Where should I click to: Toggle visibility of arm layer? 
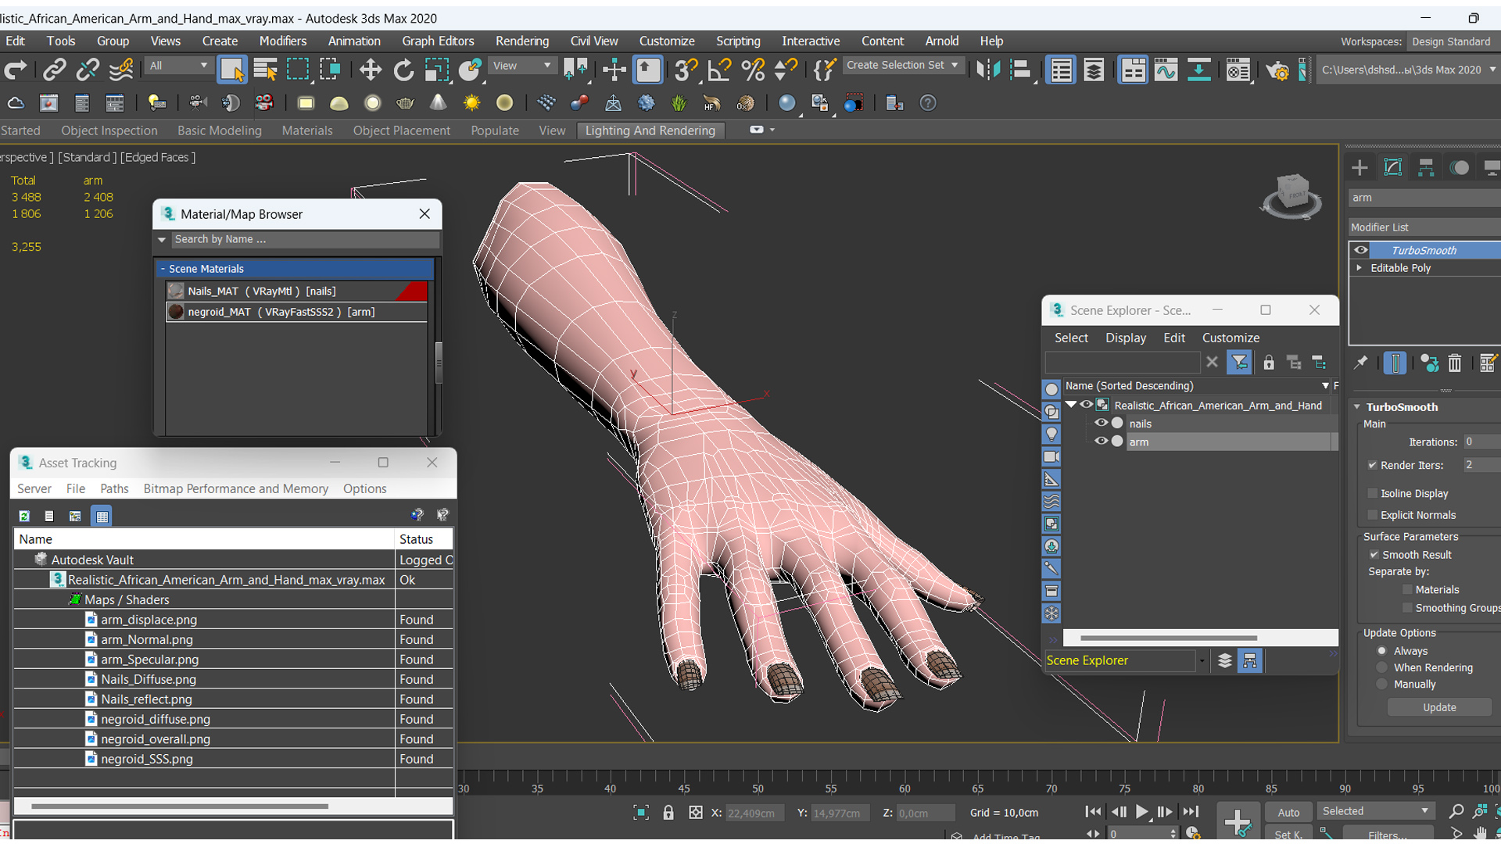click(1101, 441)
